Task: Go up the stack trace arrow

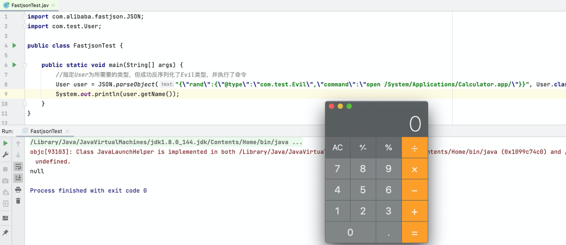Action: 18,144
